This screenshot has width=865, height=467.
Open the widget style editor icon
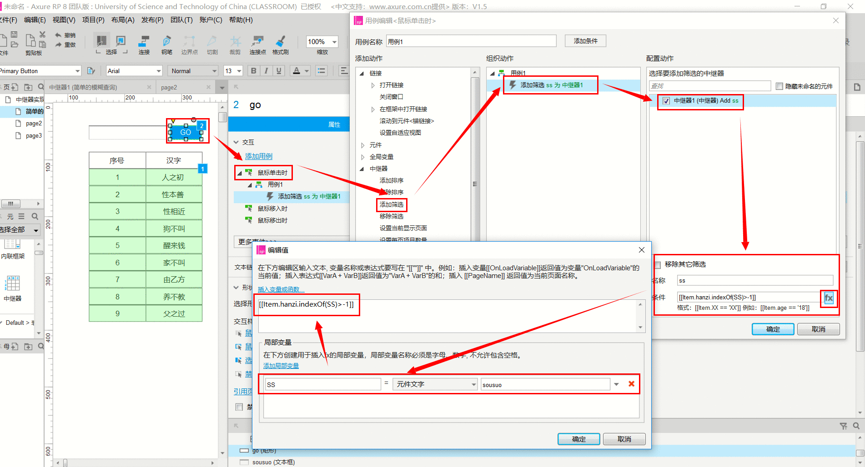(91, 71)
